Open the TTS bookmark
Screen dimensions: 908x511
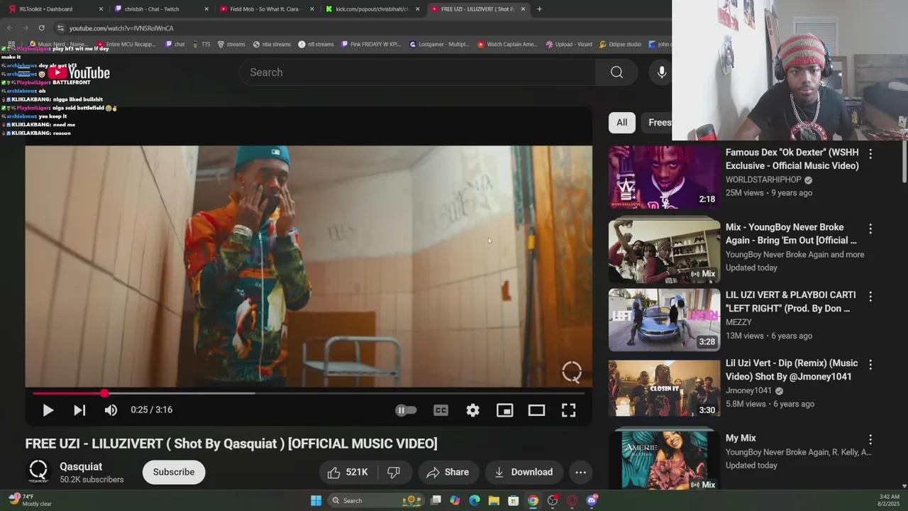point(201,44)
